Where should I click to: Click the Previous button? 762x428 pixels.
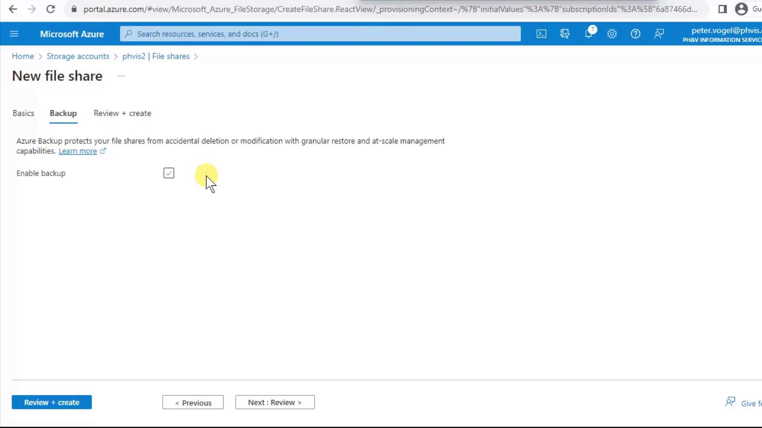(x=193, y=403)
